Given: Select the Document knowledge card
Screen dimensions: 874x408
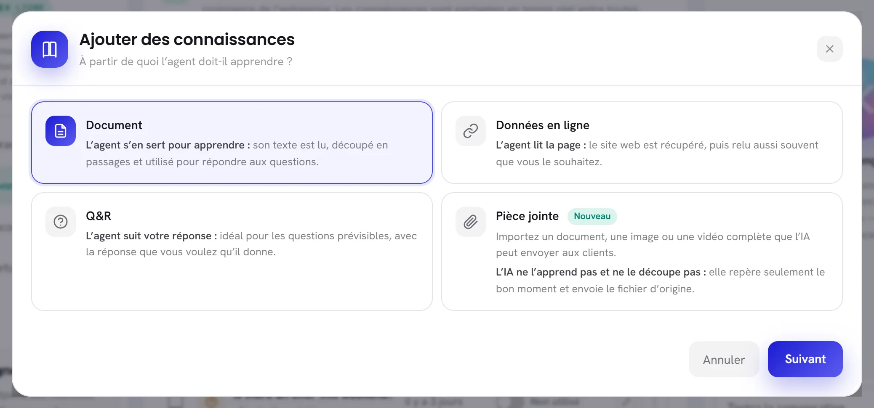Looking at the screenshot, I should pos(232,143).
